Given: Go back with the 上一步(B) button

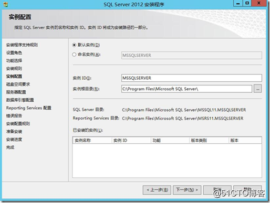Looking at the screenshot, I should coord(157,190).
